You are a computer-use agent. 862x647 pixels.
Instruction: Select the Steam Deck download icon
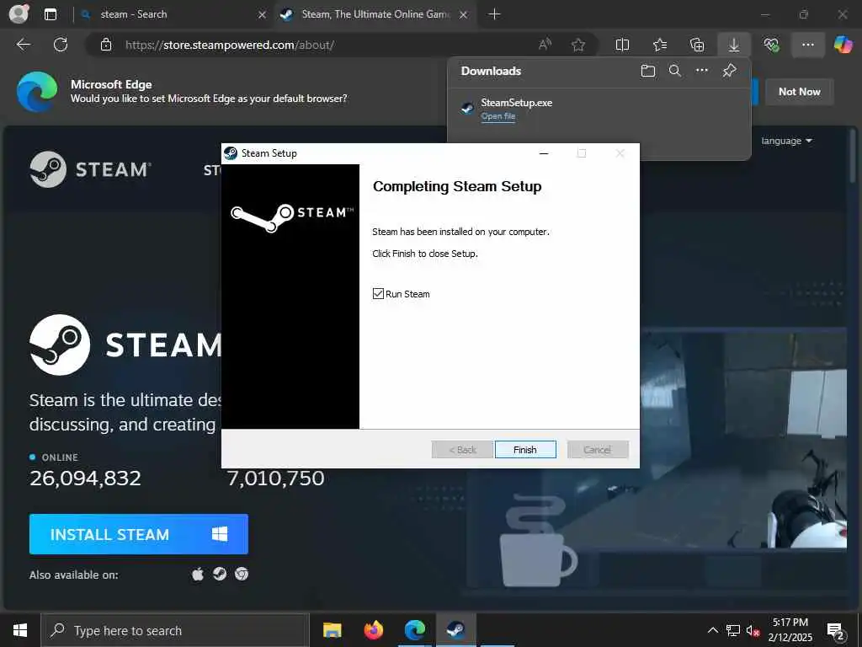tap(220, 575)
